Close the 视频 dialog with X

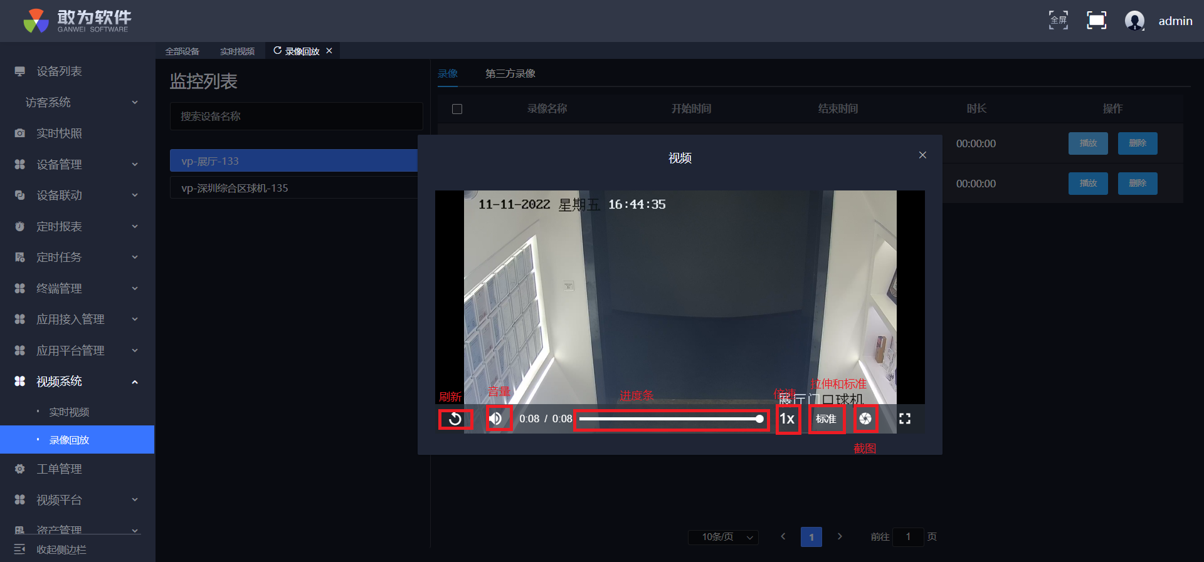point(922,155)
